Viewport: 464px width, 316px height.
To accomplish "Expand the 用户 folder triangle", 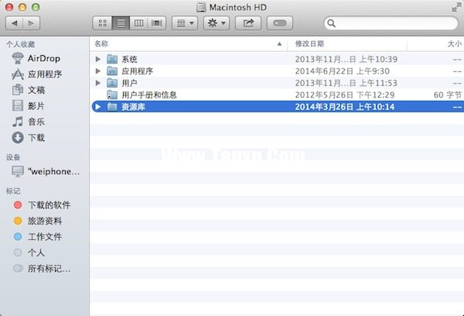I will [98, 83].
